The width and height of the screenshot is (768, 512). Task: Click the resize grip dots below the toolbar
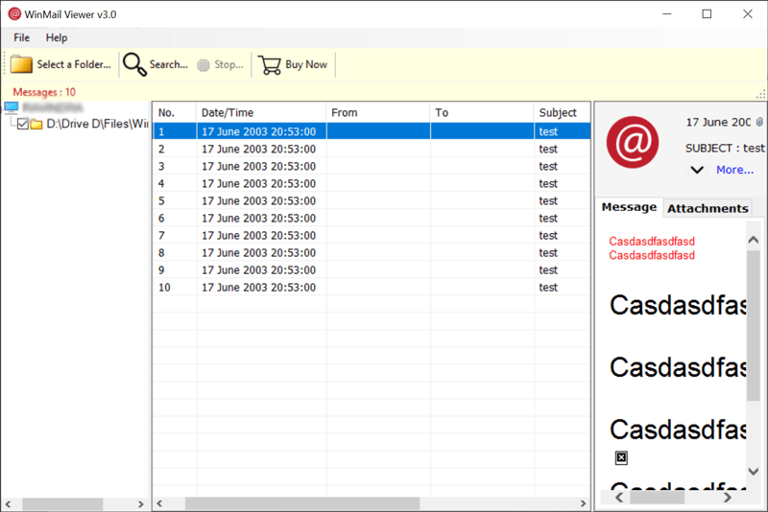[x=760, y=94]
